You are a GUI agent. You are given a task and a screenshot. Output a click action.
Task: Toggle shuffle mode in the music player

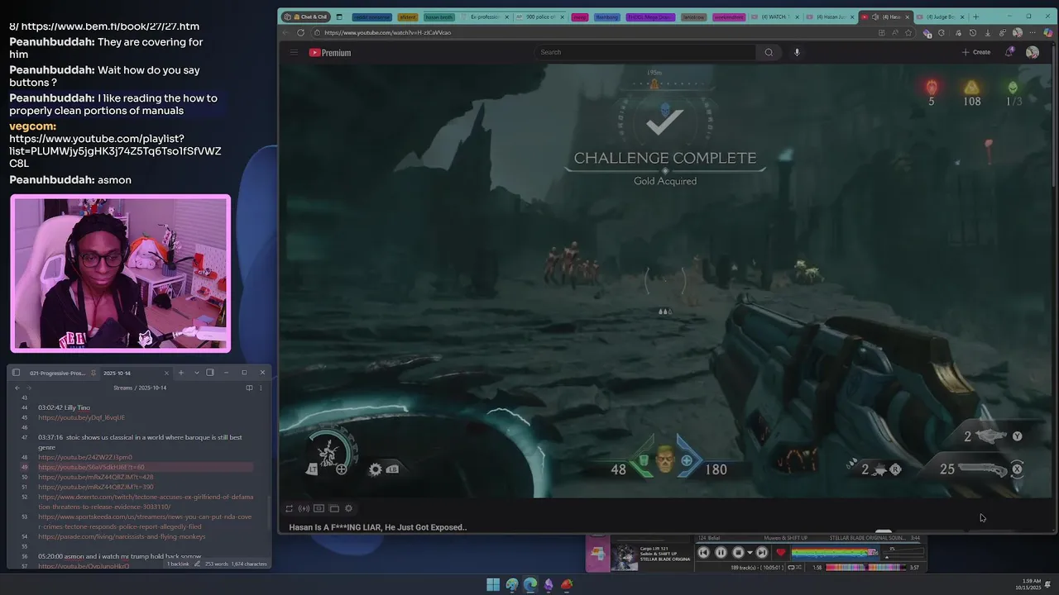tap(799, 567)
